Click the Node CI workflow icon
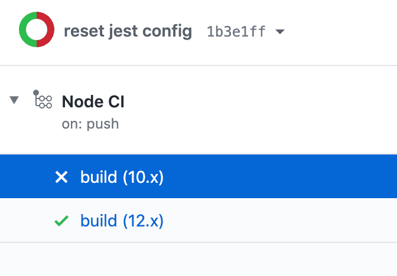Screen dimensions: 397x276 (x=43, y=100)
